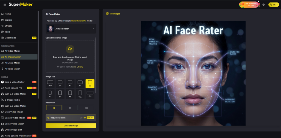Click the upload cloud icon
The height and width of the screenshot is (138, 281).
[x=70, y=49]
